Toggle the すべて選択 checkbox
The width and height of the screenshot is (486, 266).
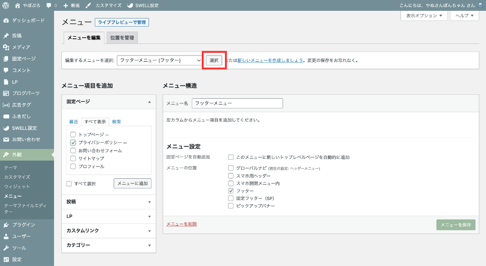(69, 183)
